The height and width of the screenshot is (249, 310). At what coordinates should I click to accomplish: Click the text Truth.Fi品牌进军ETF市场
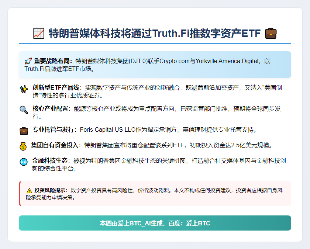[58, 69]
